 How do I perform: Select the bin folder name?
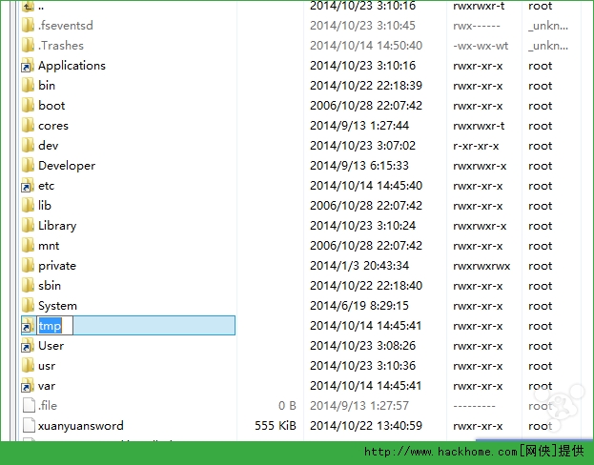pyautogui.click(x=47, y=86)
